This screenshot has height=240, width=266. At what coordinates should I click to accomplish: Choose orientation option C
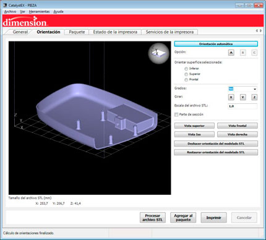254,53
